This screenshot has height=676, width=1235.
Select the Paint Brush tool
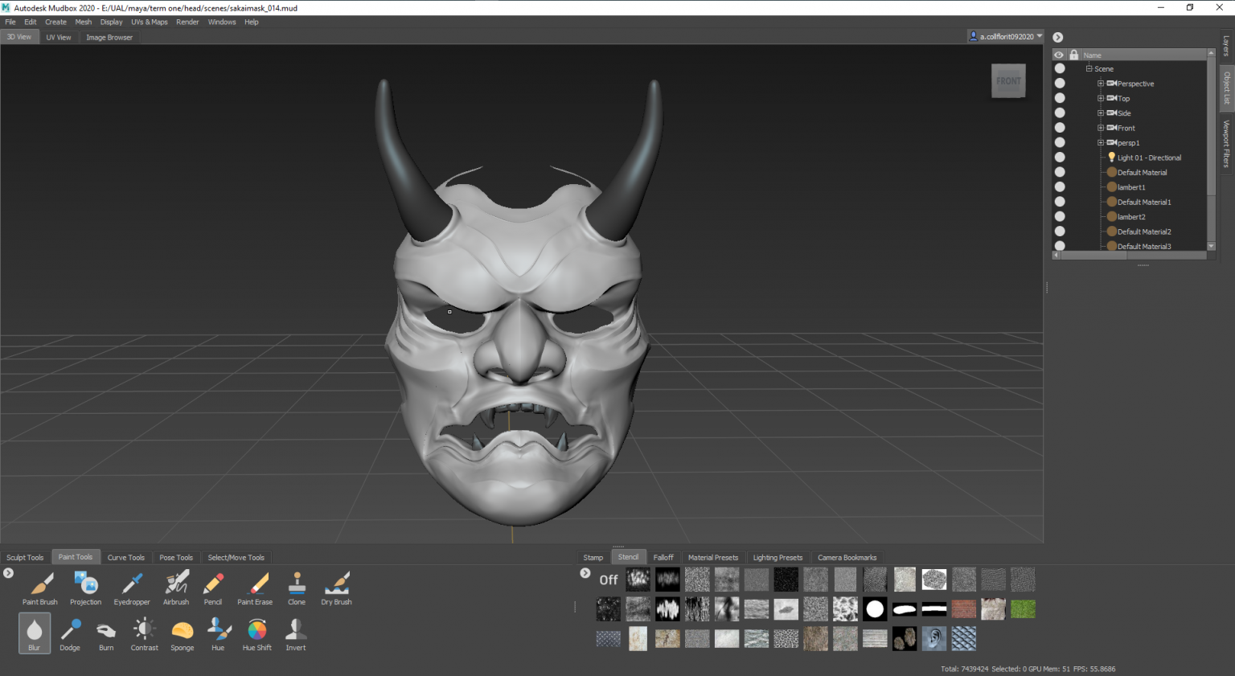[x=39, y=588]
